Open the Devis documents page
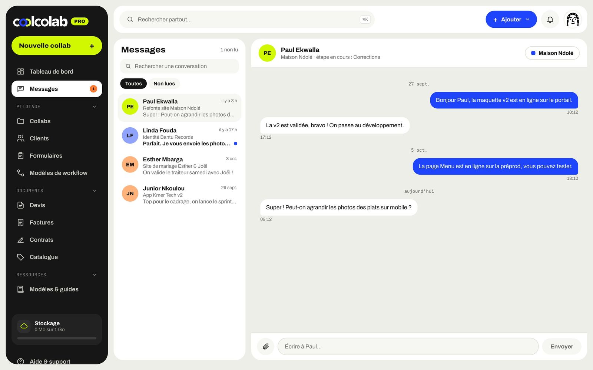The image size is (593, 370). click(x=57, y=205)
